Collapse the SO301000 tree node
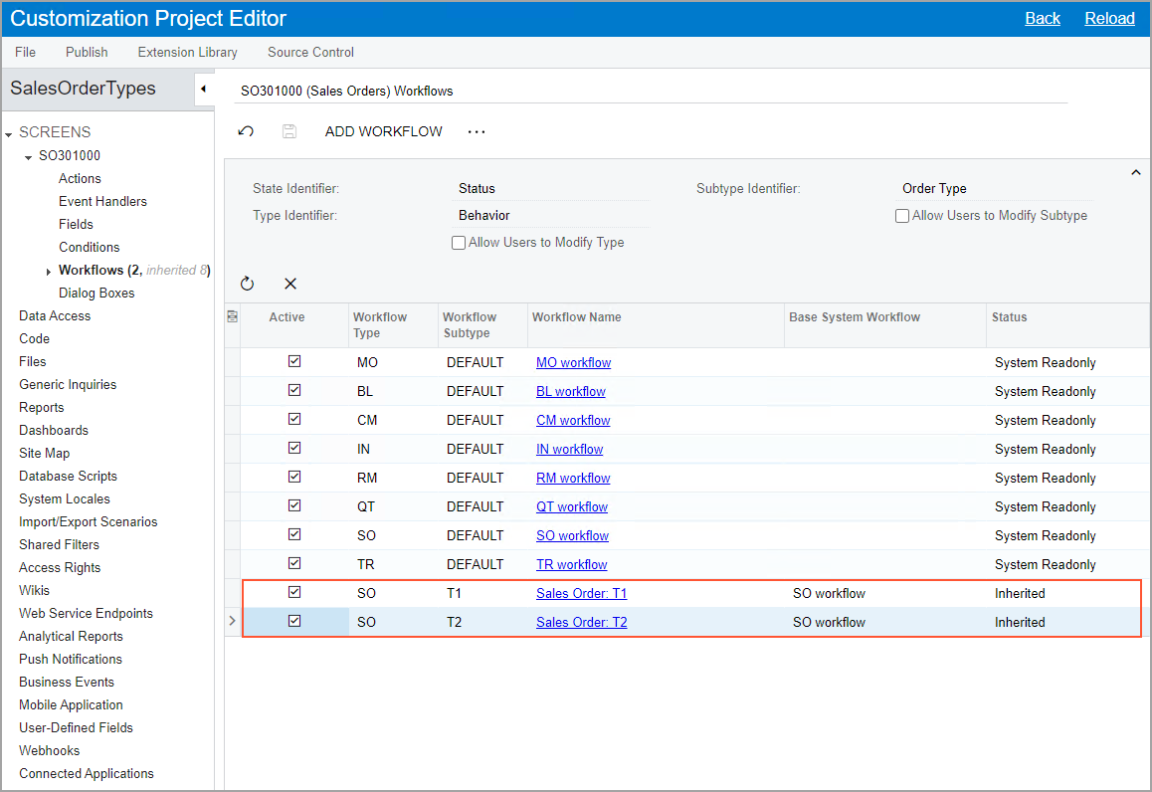 tap(29, 157)
